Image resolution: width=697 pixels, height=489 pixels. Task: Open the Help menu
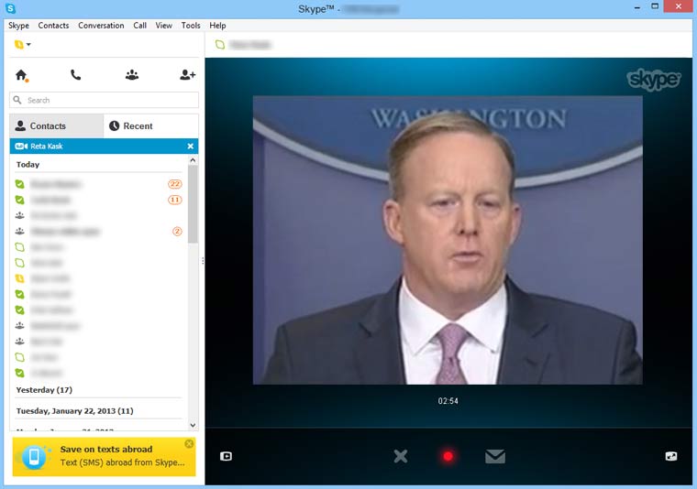(x=217, y=26)
